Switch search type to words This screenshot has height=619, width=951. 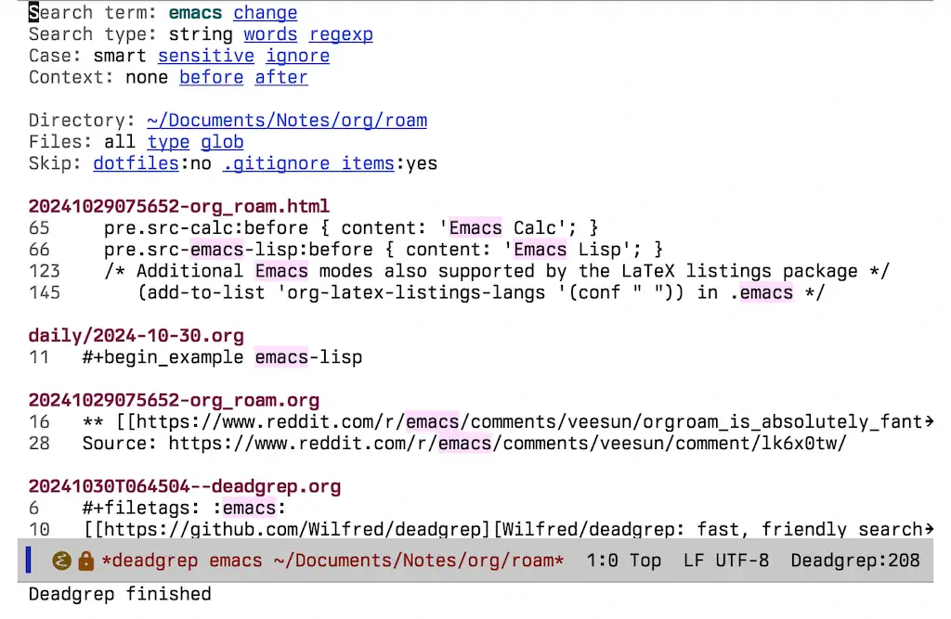270,34
